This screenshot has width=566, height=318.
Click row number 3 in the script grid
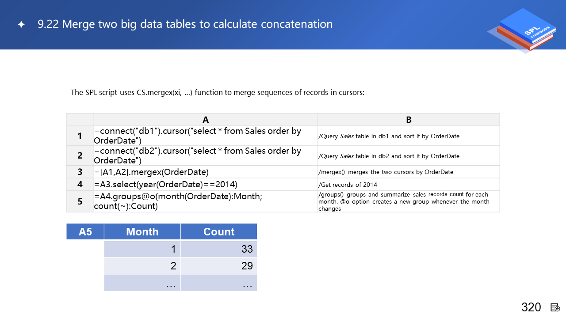tap(80, 172)
